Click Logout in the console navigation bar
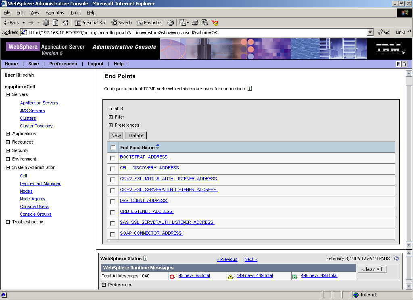 click(x=95, y=64)
